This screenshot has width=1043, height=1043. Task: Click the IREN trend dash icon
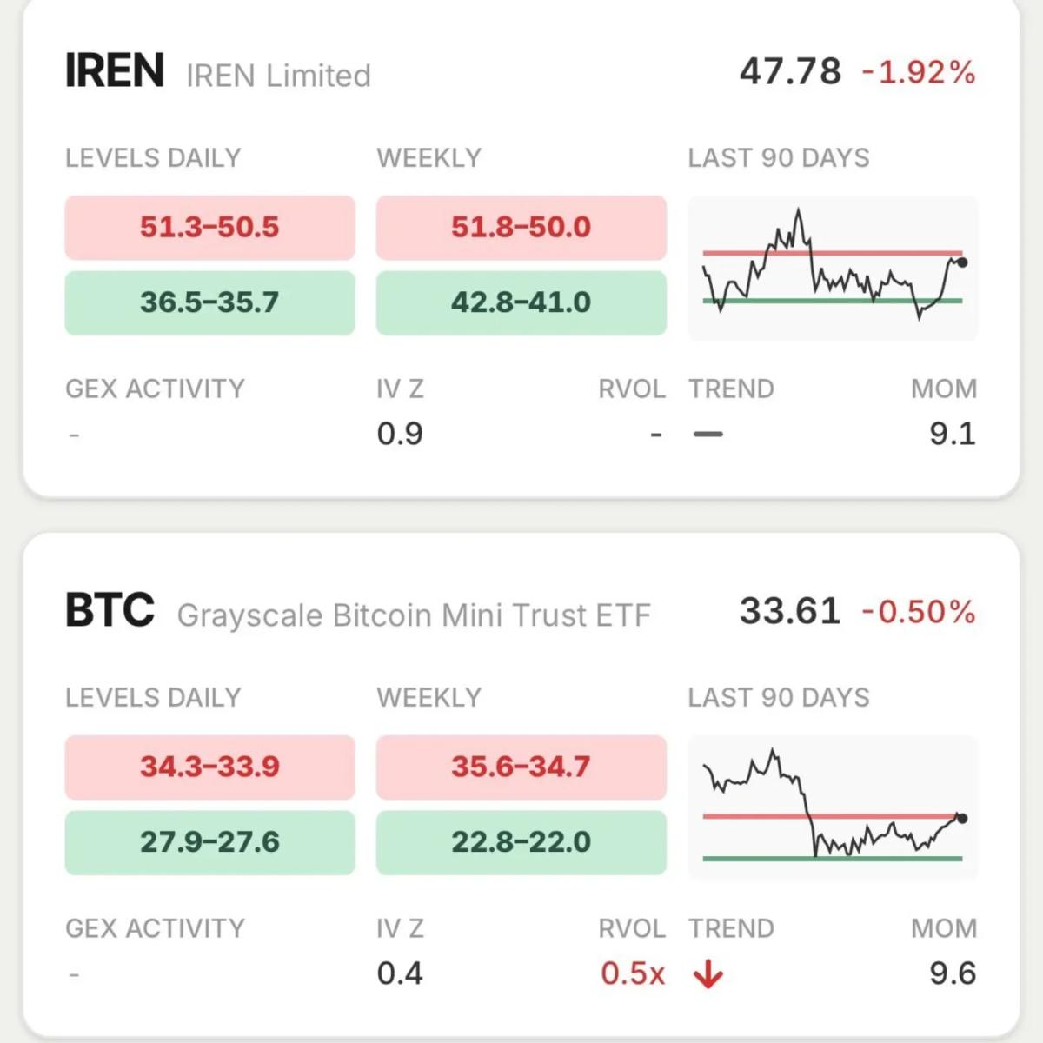click(708, 433)
